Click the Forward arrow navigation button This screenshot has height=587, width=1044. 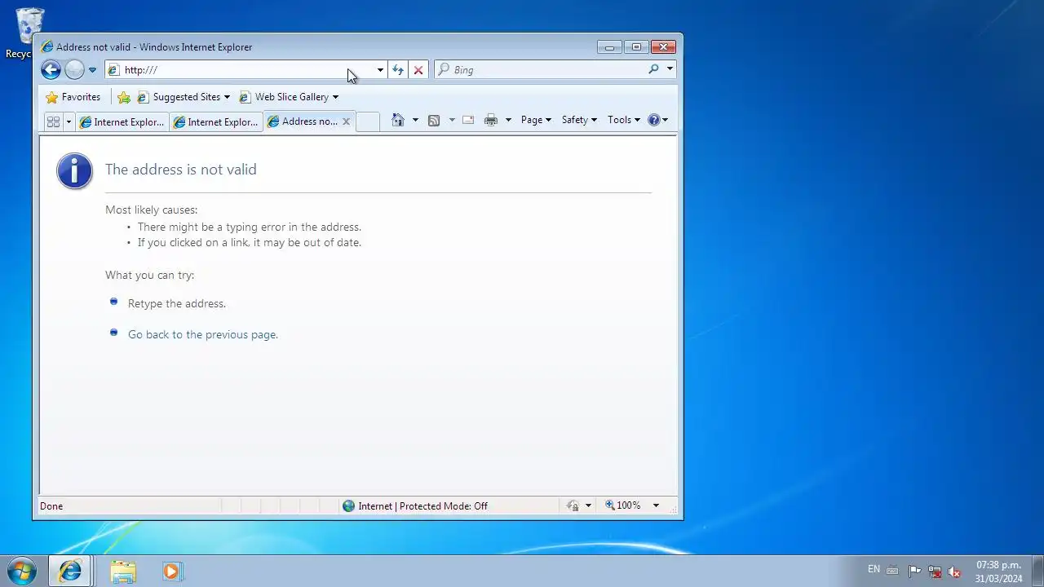pos(74,70)
